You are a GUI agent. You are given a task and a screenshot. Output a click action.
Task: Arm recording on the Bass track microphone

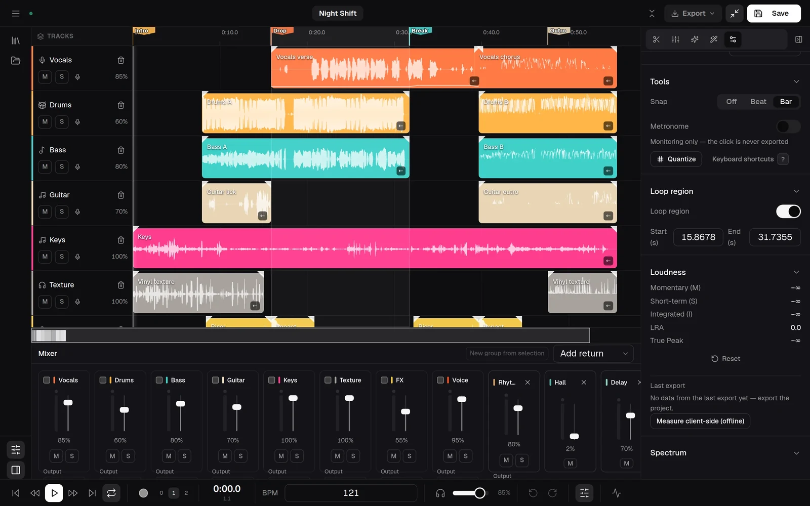(x=77, y=166)
